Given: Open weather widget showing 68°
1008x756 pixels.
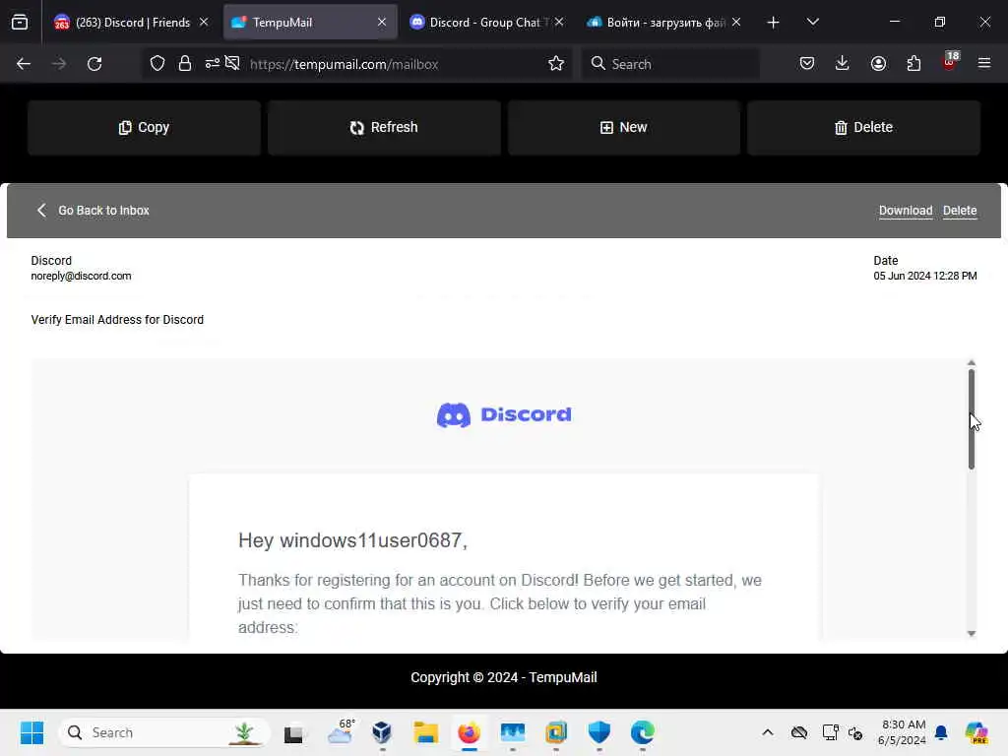Looking at the screenshot, I should (340, 732).
